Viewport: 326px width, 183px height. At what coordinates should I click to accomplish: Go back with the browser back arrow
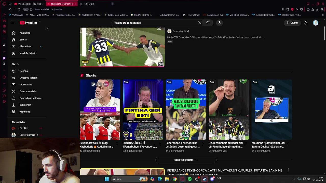pyautogui.click(x=10, y=9)
